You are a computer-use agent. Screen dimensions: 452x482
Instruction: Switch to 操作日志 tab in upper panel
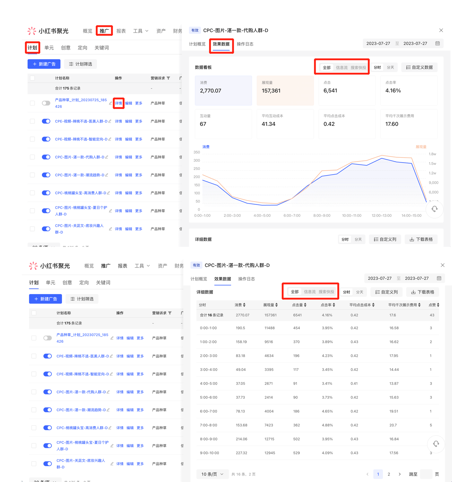pos(245,44)
